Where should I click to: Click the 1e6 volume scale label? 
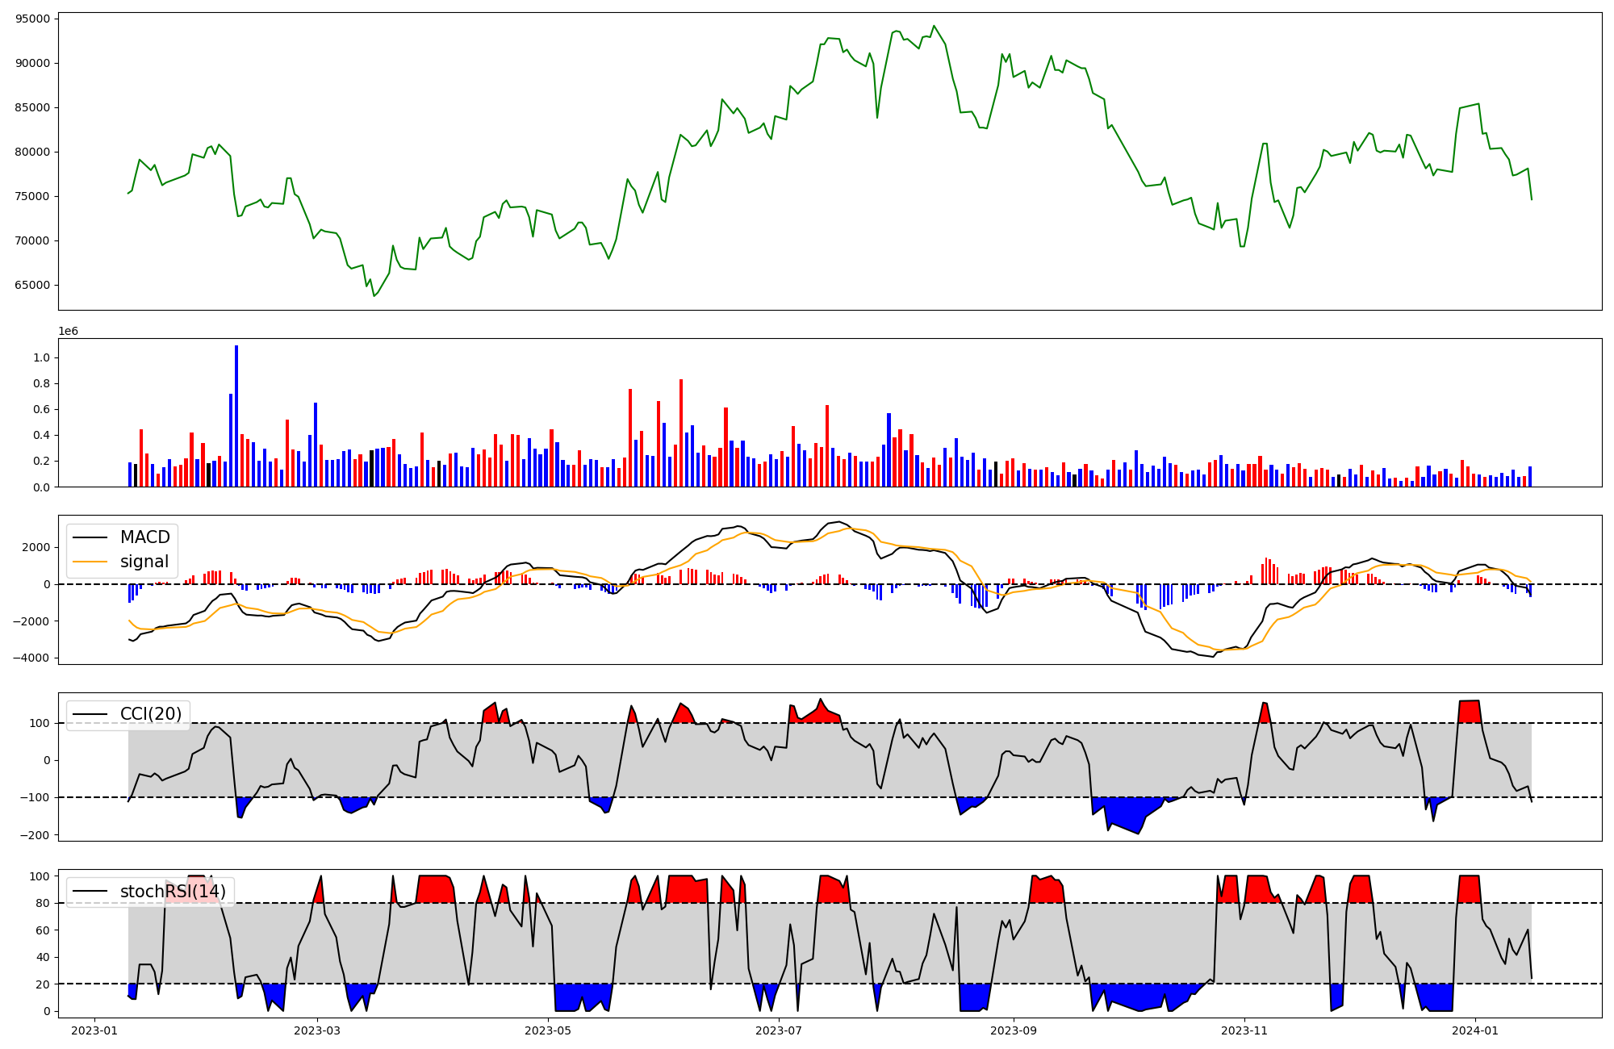coord(68,331)
